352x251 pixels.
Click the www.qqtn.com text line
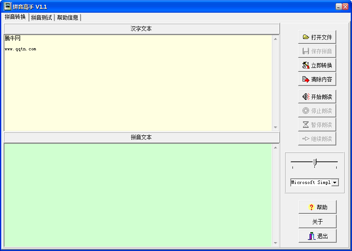tap(20, 49)
